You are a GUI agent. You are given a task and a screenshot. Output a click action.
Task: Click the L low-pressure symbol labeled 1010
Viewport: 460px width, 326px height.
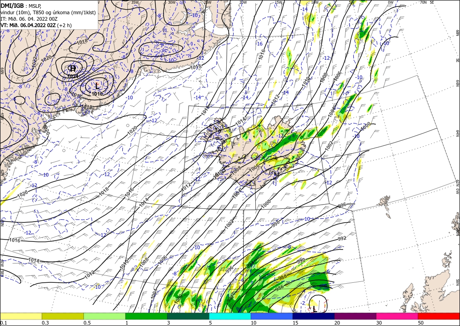(x=97, y=86)
